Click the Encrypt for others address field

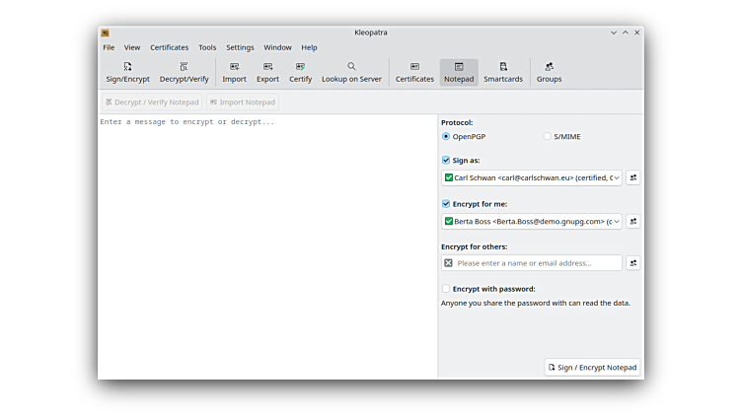pyautogui.click(x=537, y=263)
